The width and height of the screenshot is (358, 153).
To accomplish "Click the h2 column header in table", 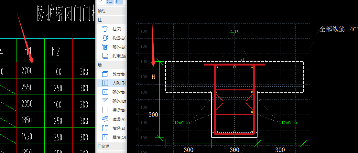I will pos(56,52).
